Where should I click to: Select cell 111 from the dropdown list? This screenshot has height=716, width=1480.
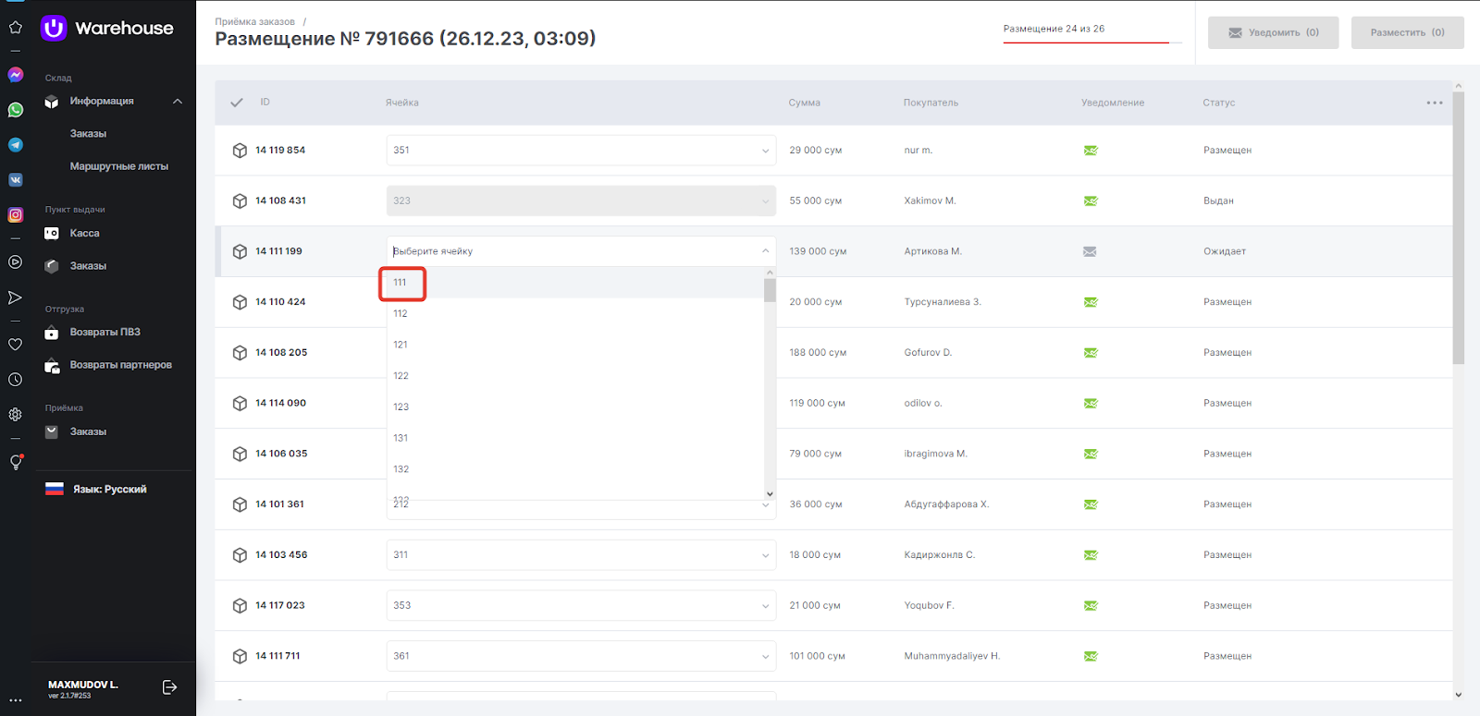[575, 283]
